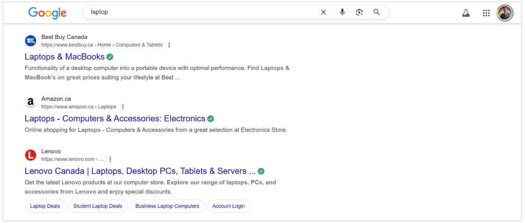Click the Amazon.ca favicon
Image resolution: width=525 pixels, height=223 pixels.
31,103
